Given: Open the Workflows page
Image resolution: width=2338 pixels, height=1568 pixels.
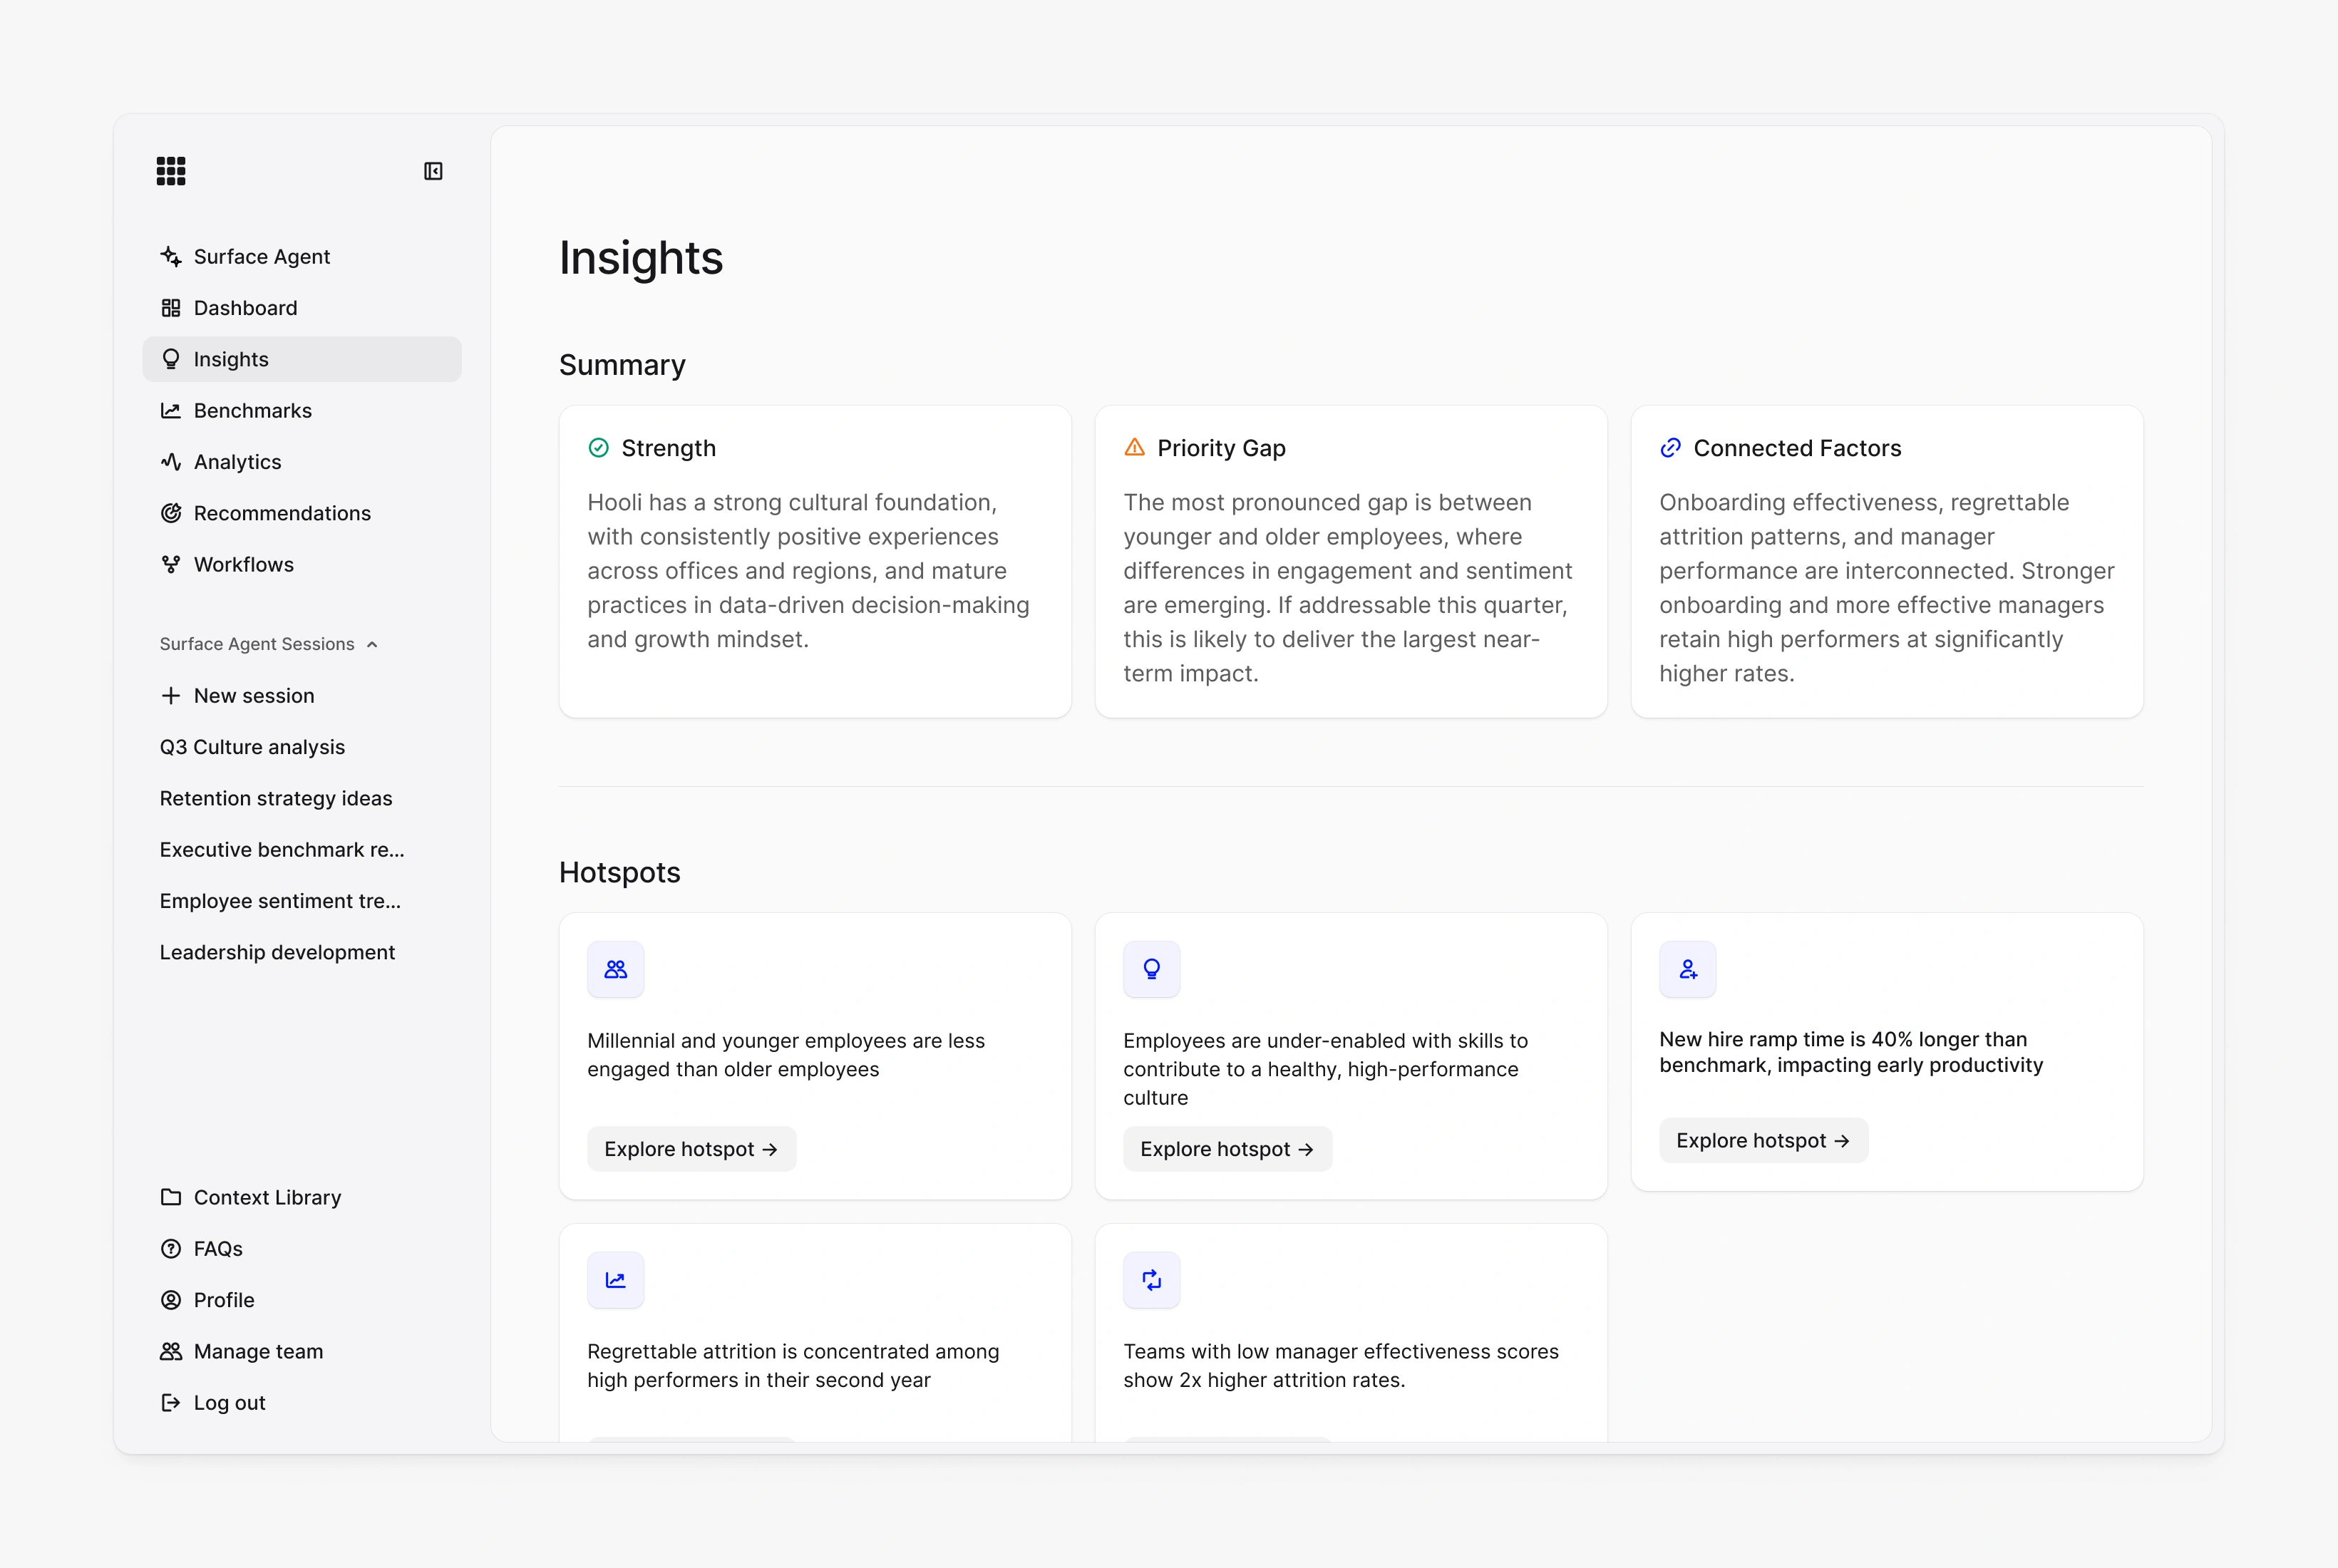Looking at the screenshot, I should (302, 565).
